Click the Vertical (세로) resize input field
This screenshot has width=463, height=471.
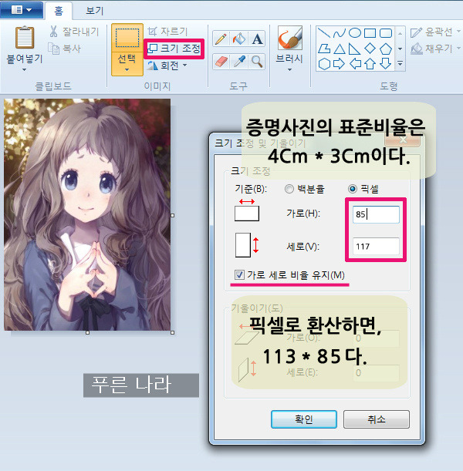pyautogui.click(x=376, y=247)
